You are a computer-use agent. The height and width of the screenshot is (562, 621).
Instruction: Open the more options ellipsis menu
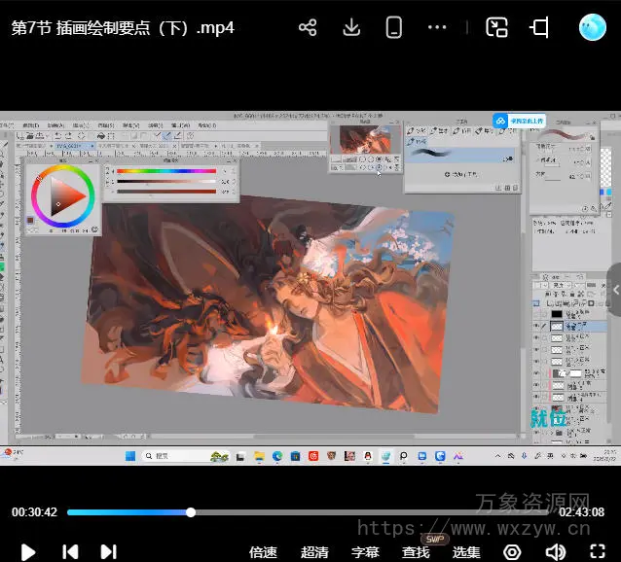coord(437,27)
